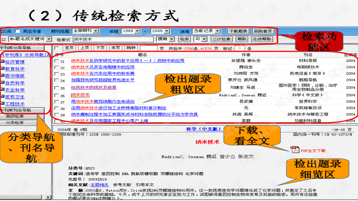Image resolution: width=358 pixels, height=201 pixels.
Task: Click the folder icon beside 经济管理
Action: pos(3,62)
